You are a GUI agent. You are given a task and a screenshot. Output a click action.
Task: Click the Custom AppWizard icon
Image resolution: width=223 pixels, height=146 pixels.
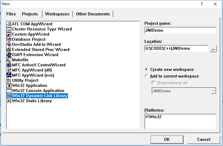[x=9, y=34]
